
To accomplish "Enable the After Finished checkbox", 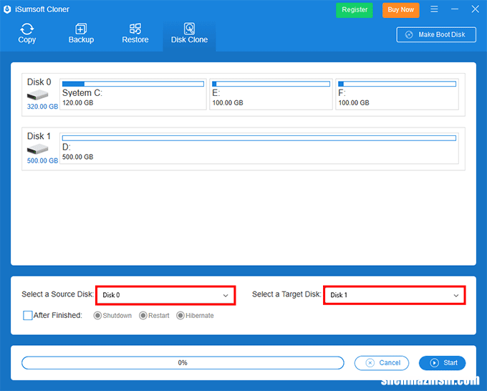I will coord(28,316).
